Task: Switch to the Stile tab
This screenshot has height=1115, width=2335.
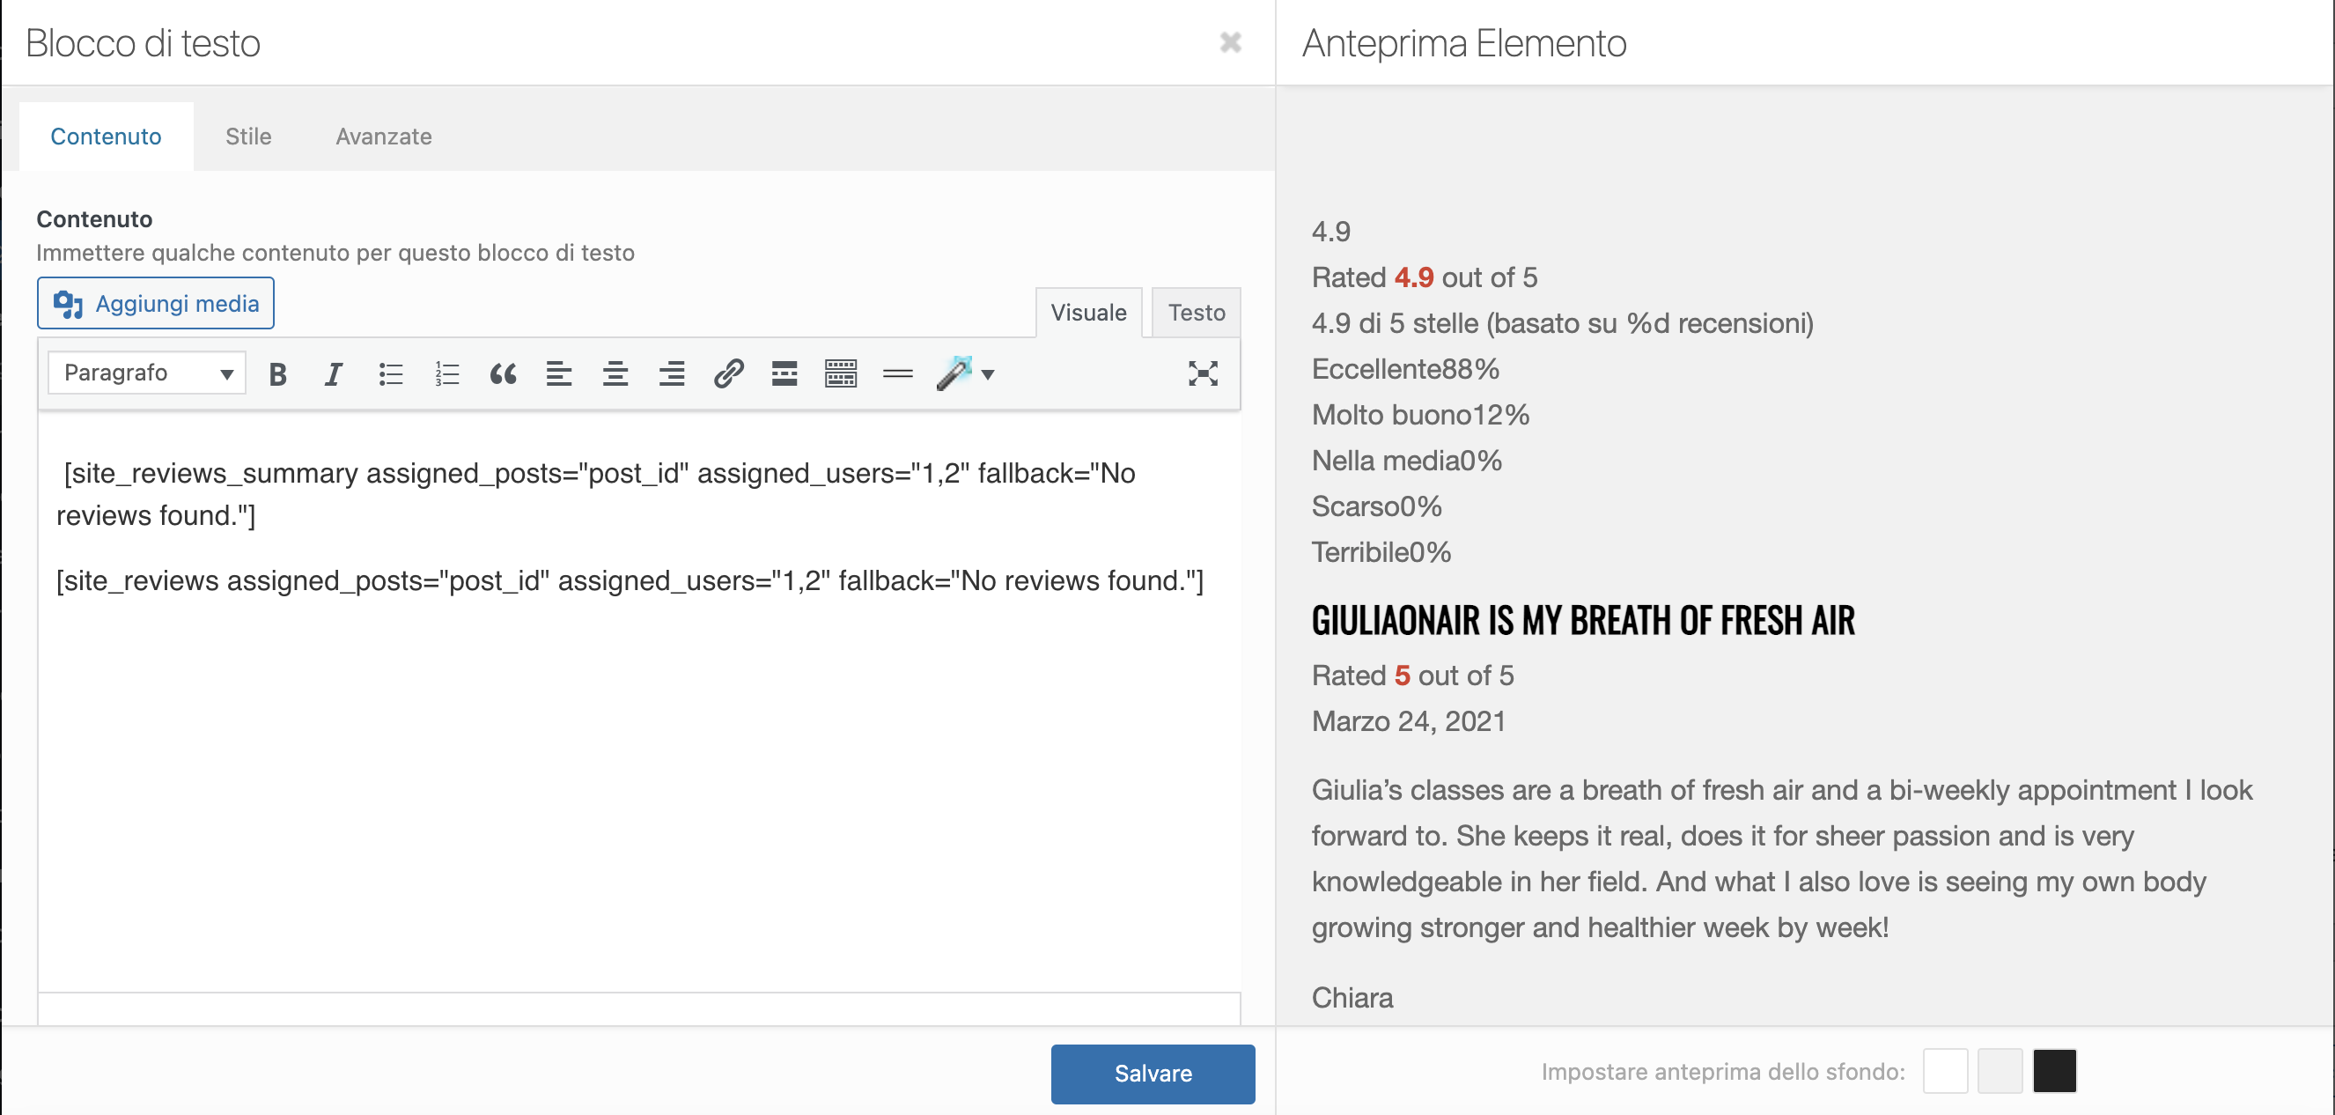Action: coord(247,137)
